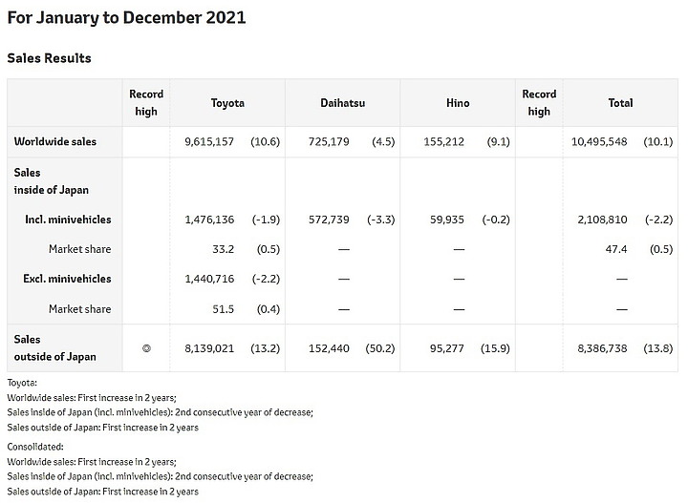
Task: Click total outside Japan value 8,386,738
Action: point(602,348)
